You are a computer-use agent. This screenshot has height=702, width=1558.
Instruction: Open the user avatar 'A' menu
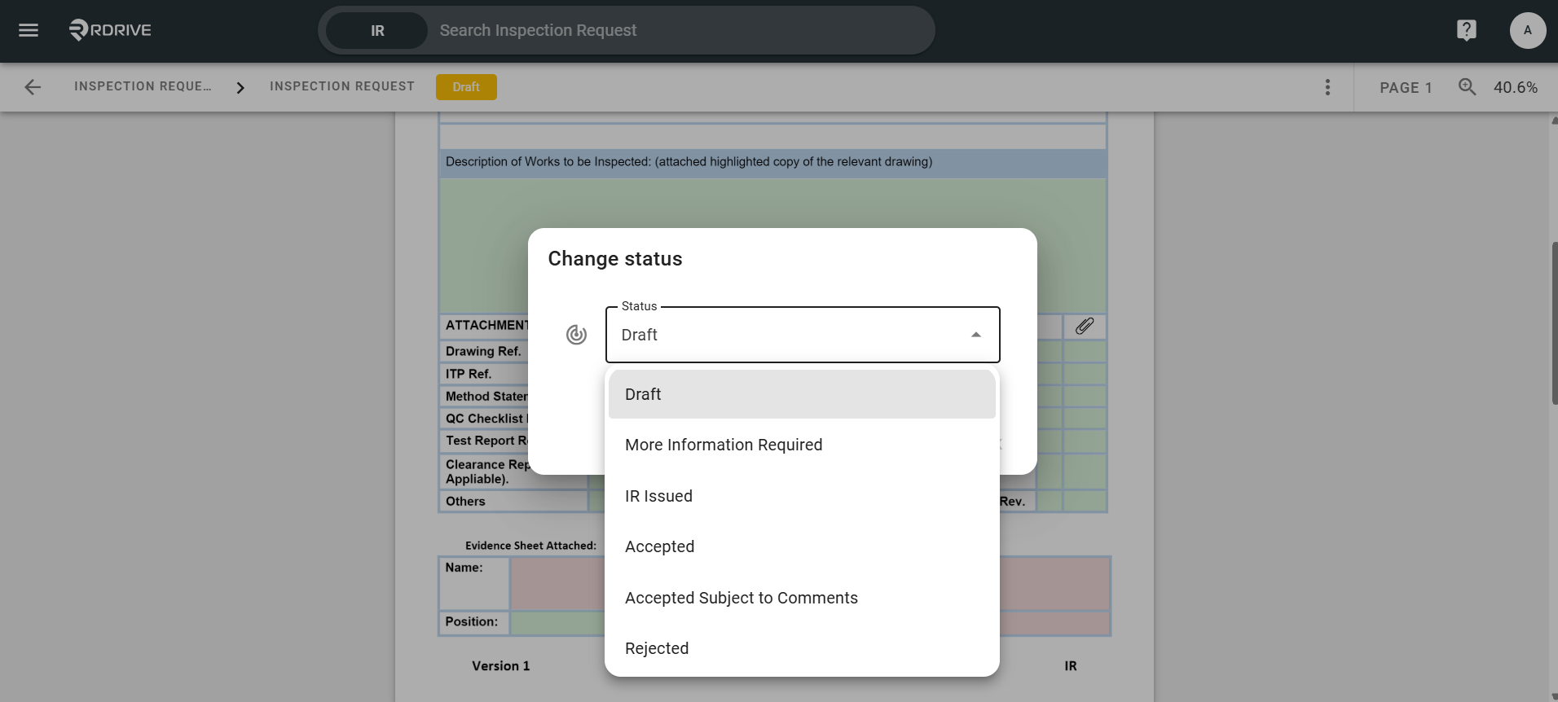[x=1527, y=30]
